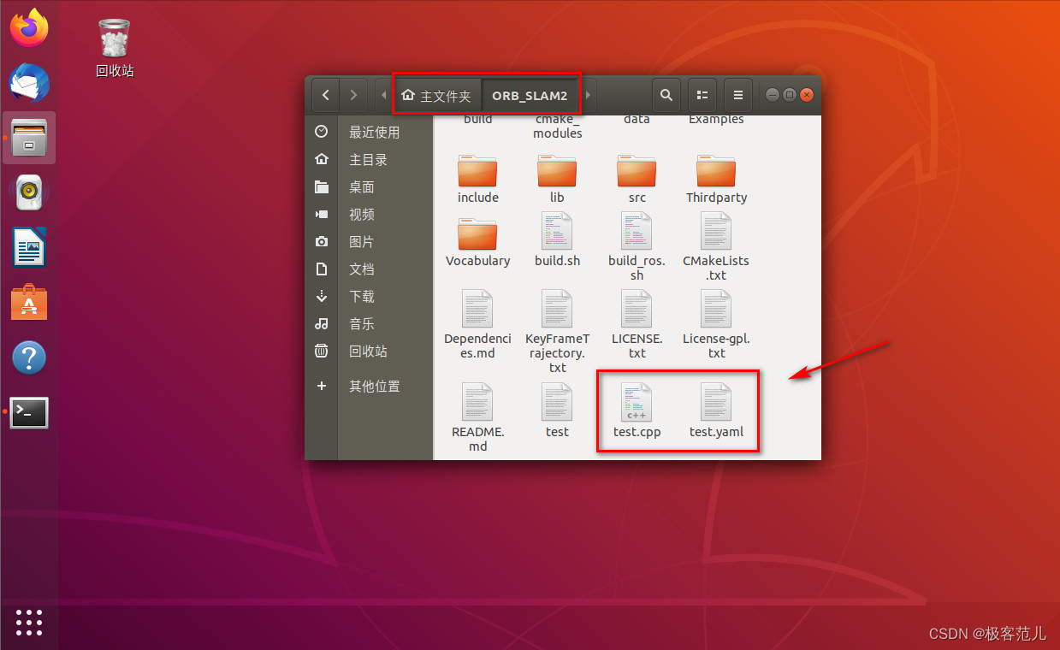This screenshot has height=650, width=1060.
Task: Launch Rhythmbox music player from dock
Action: pyautogui.click(x=29, y=192)
